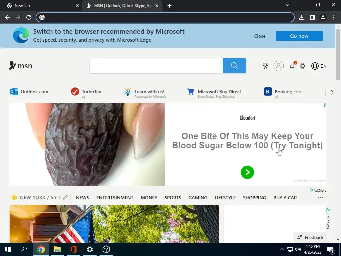Select the MSN Outlook Office Skype tab
This screenshot has width=341, height=256.
[123, 6]
